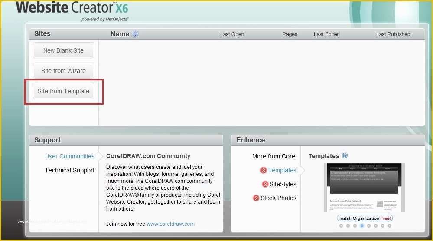The width and height of the screenshot is (433, 241).
Task: Select Templates in Enhance list
Action: pos(282,170)
